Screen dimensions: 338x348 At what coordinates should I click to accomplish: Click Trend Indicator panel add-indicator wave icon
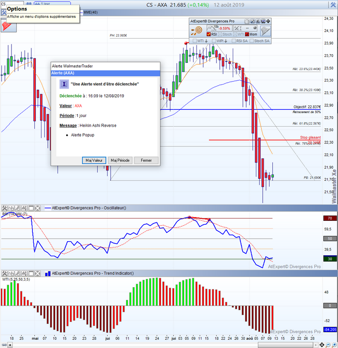11,273
